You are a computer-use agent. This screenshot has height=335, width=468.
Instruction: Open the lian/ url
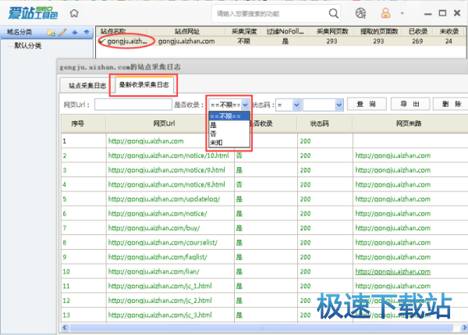(154, 272)
